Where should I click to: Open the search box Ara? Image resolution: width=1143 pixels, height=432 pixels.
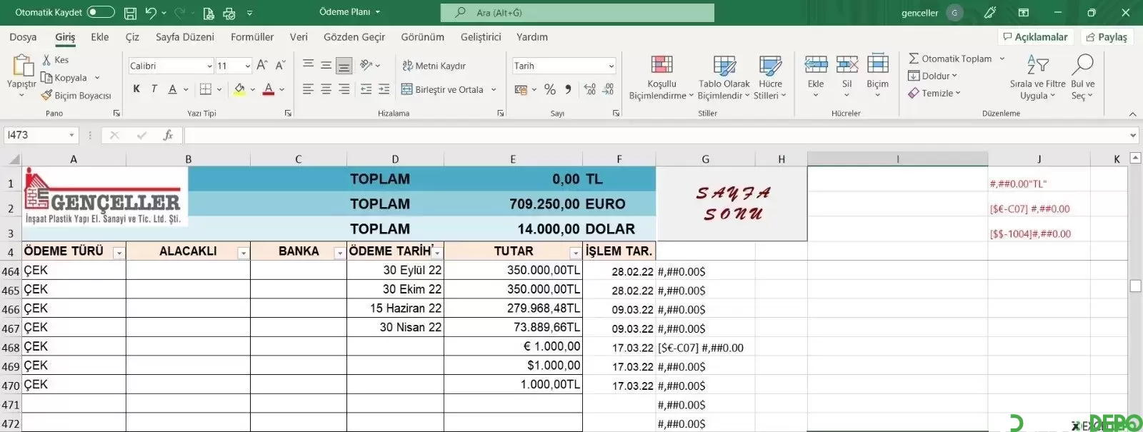click(x=577, y=13)
